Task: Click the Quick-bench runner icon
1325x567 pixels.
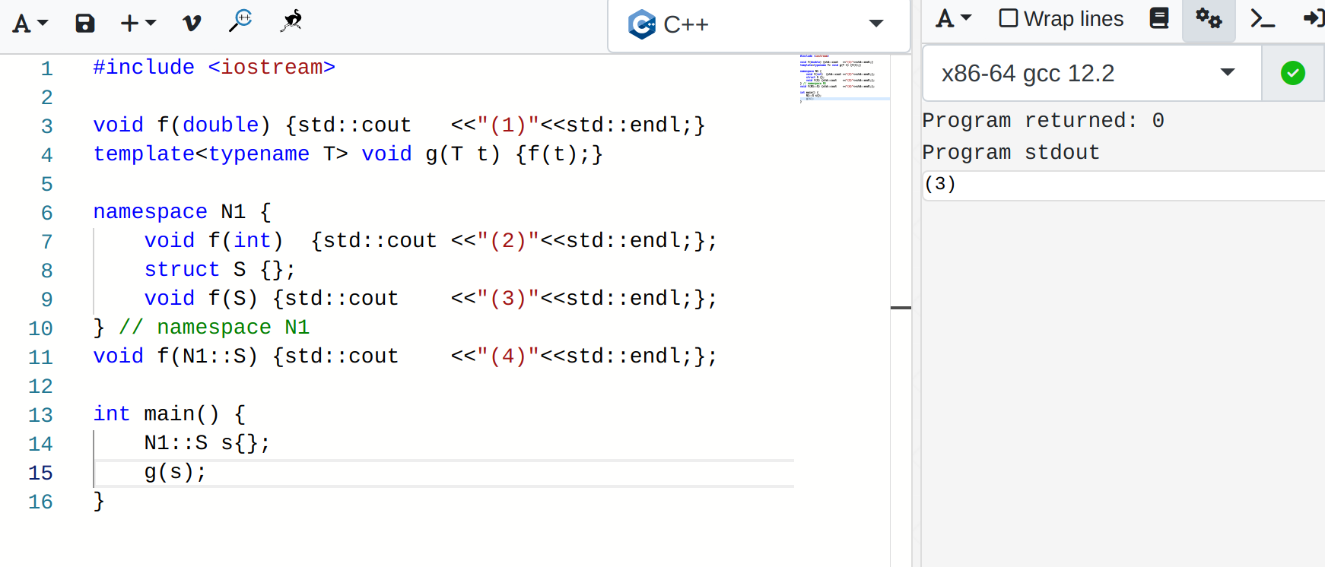Action: click(x=291, y=21)
